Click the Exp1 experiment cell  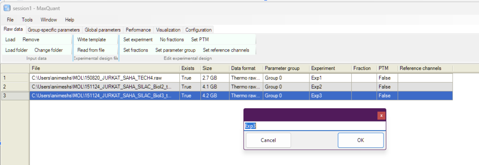coord(330,78)
